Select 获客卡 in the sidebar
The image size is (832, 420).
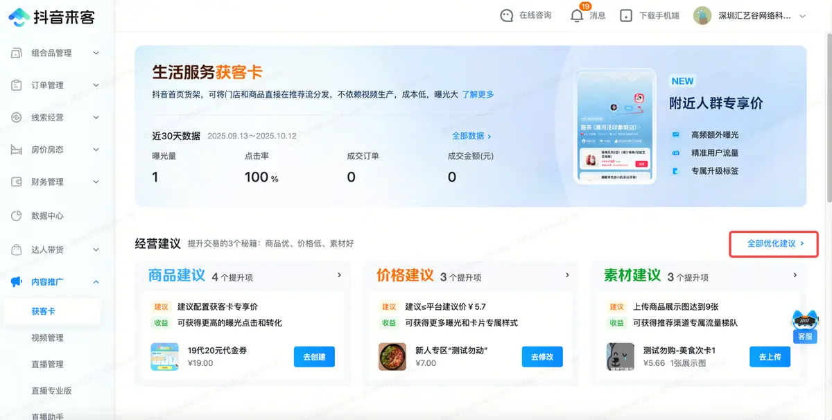coord(52,312)
